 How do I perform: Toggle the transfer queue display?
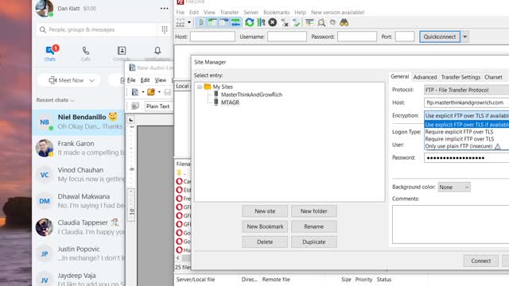click(x=235, y=22)
